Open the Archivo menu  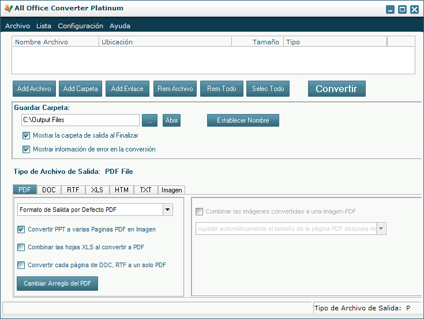pyautogui.click(x=17, y=26)
